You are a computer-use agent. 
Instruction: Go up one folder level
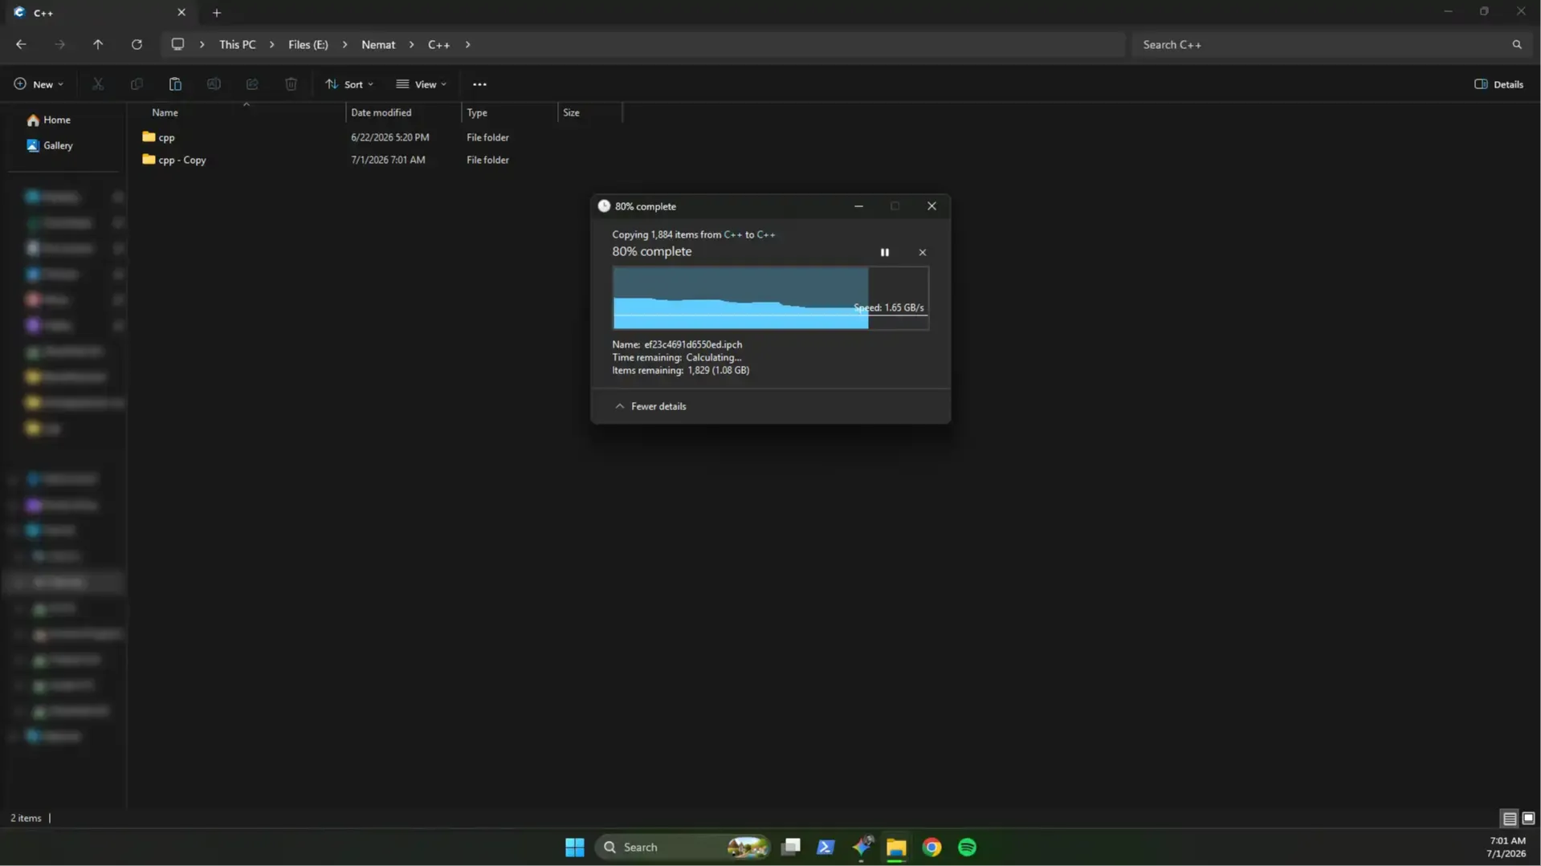click(98, 44)
